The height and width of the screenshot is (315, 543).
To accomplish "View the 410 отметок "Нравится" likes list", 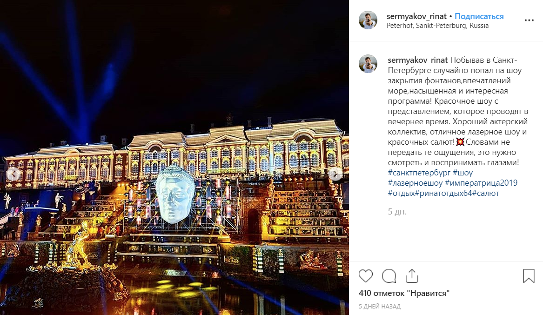I will tap(404, 293).
